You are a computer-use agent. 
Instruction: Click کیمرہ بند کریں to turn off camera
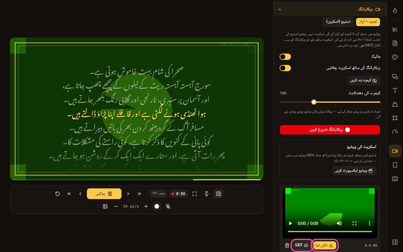pos(364,81)
